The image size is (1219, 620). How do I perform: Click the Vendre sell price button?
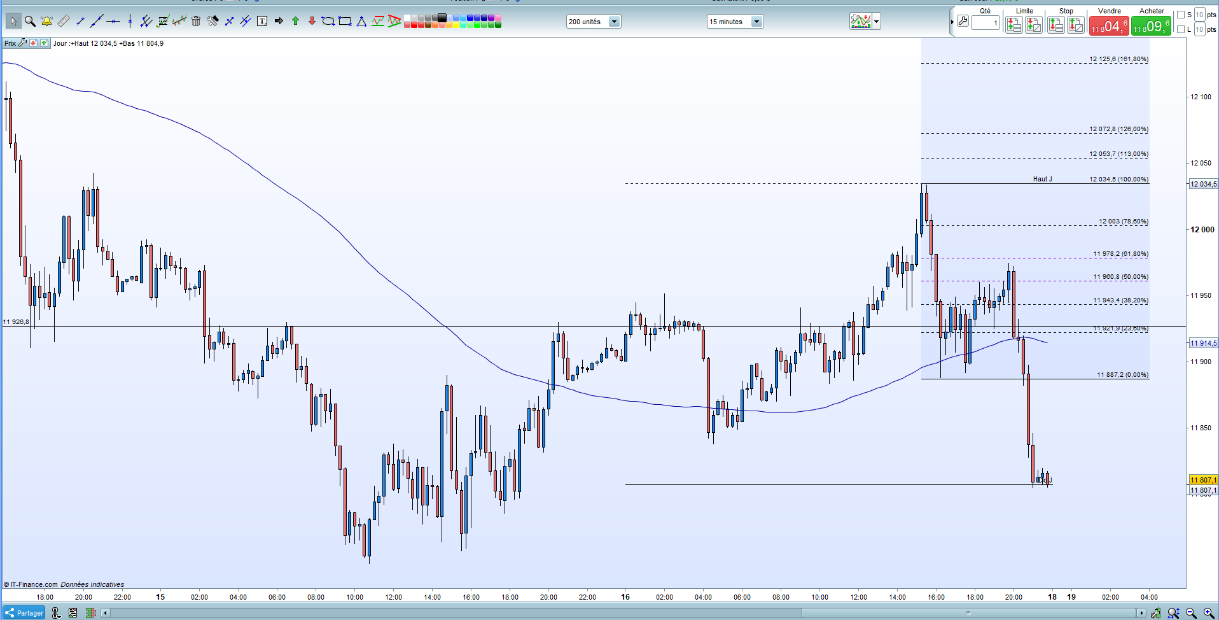[x=1109, y=26]
